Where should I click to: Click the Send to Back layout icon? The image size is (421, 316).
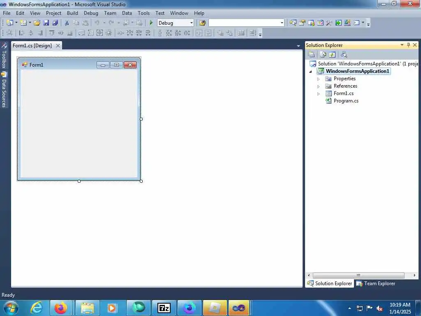(x=229, y=33)
